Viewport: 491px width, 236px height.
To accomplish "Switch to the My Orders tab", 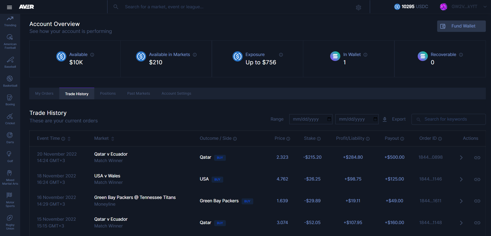I will [x=44, y=94].
